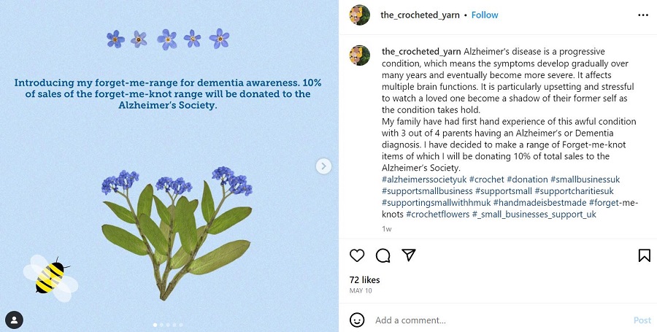The height and width of the screenshot is (332, 657).
Task: Open the three-dot more options menu
Action: [643, 15]
